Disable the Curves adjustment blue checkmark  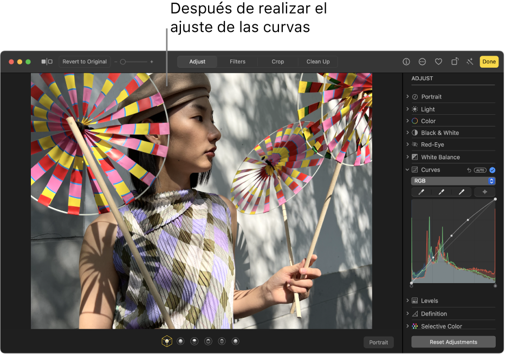click(x=492, y=170)
